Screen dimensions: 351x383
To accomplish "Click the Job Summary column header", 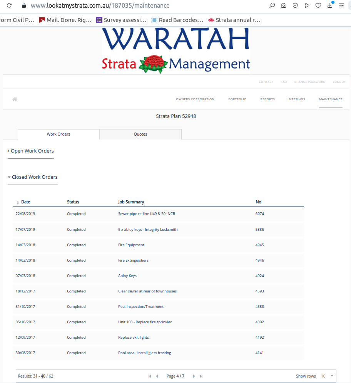I will coord(131,202).
